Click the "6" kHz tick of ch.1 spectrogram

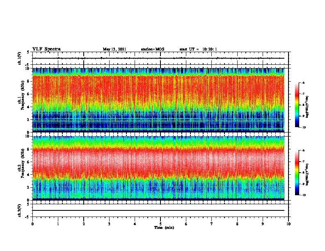pyautogui.click(x=29, y=94)
